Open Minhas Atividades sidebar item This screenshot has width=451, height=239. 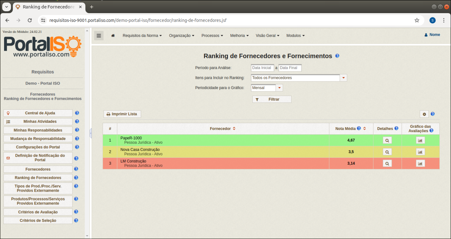pos(38,122)
